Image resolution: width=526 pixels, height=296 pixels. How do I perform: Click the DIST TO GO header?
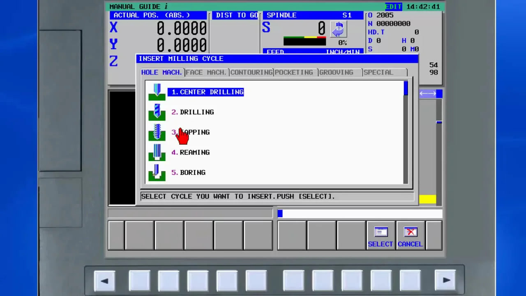[x=236, y=15]
